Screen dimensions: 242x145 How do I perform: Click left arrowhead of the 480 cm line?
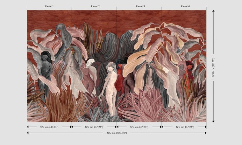[x=28, y=133]
